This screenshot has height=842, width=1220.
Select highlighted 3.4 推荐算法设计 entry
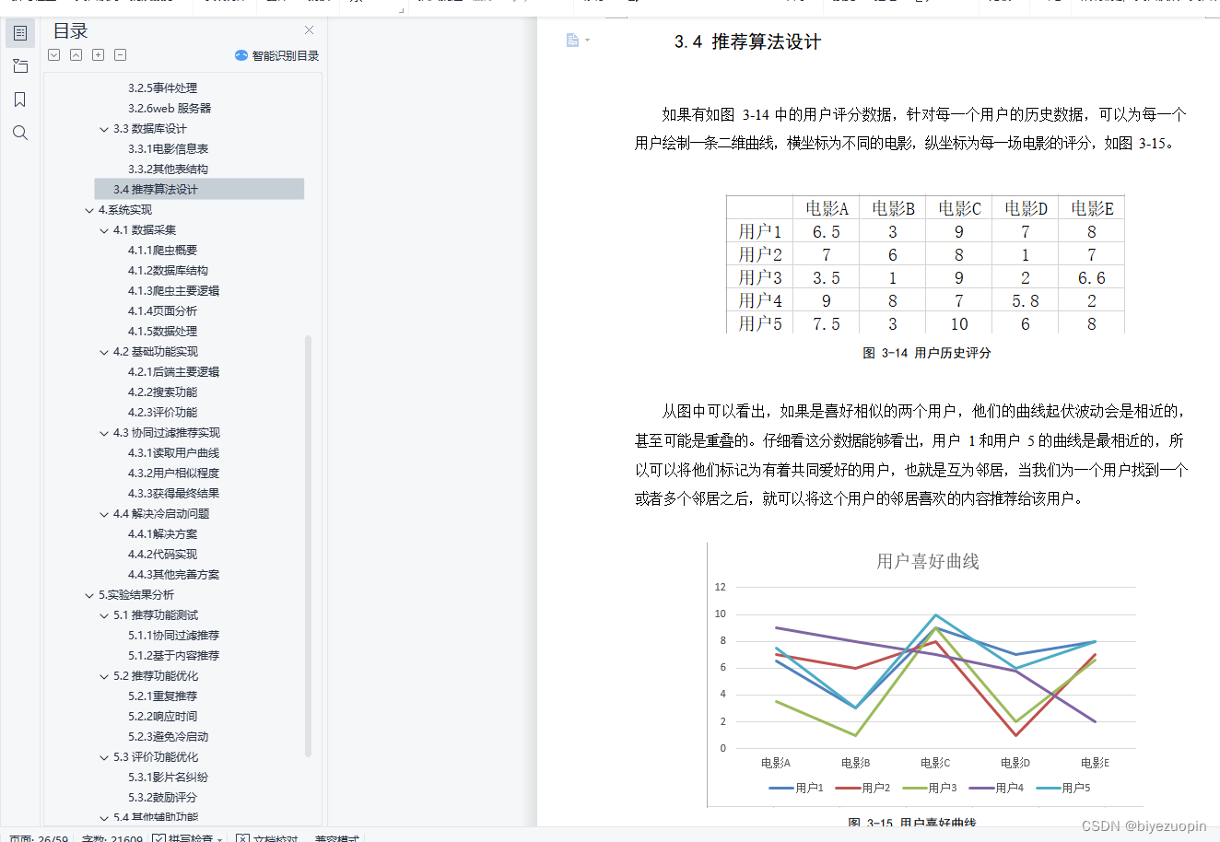[199, 190]
